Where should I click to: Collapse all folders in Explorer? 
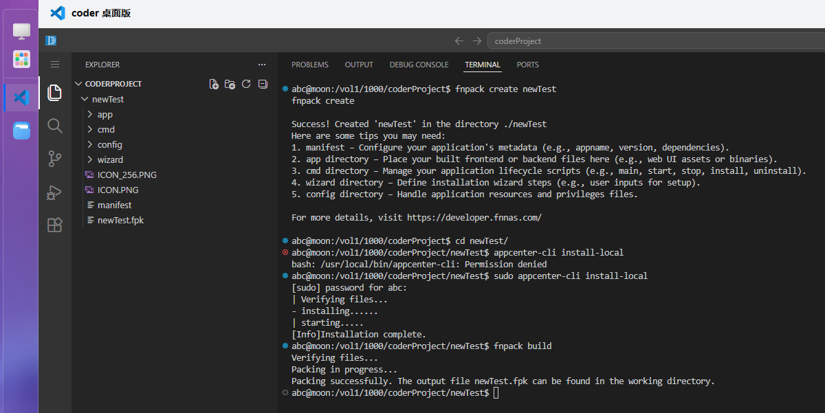coord(263,84)
